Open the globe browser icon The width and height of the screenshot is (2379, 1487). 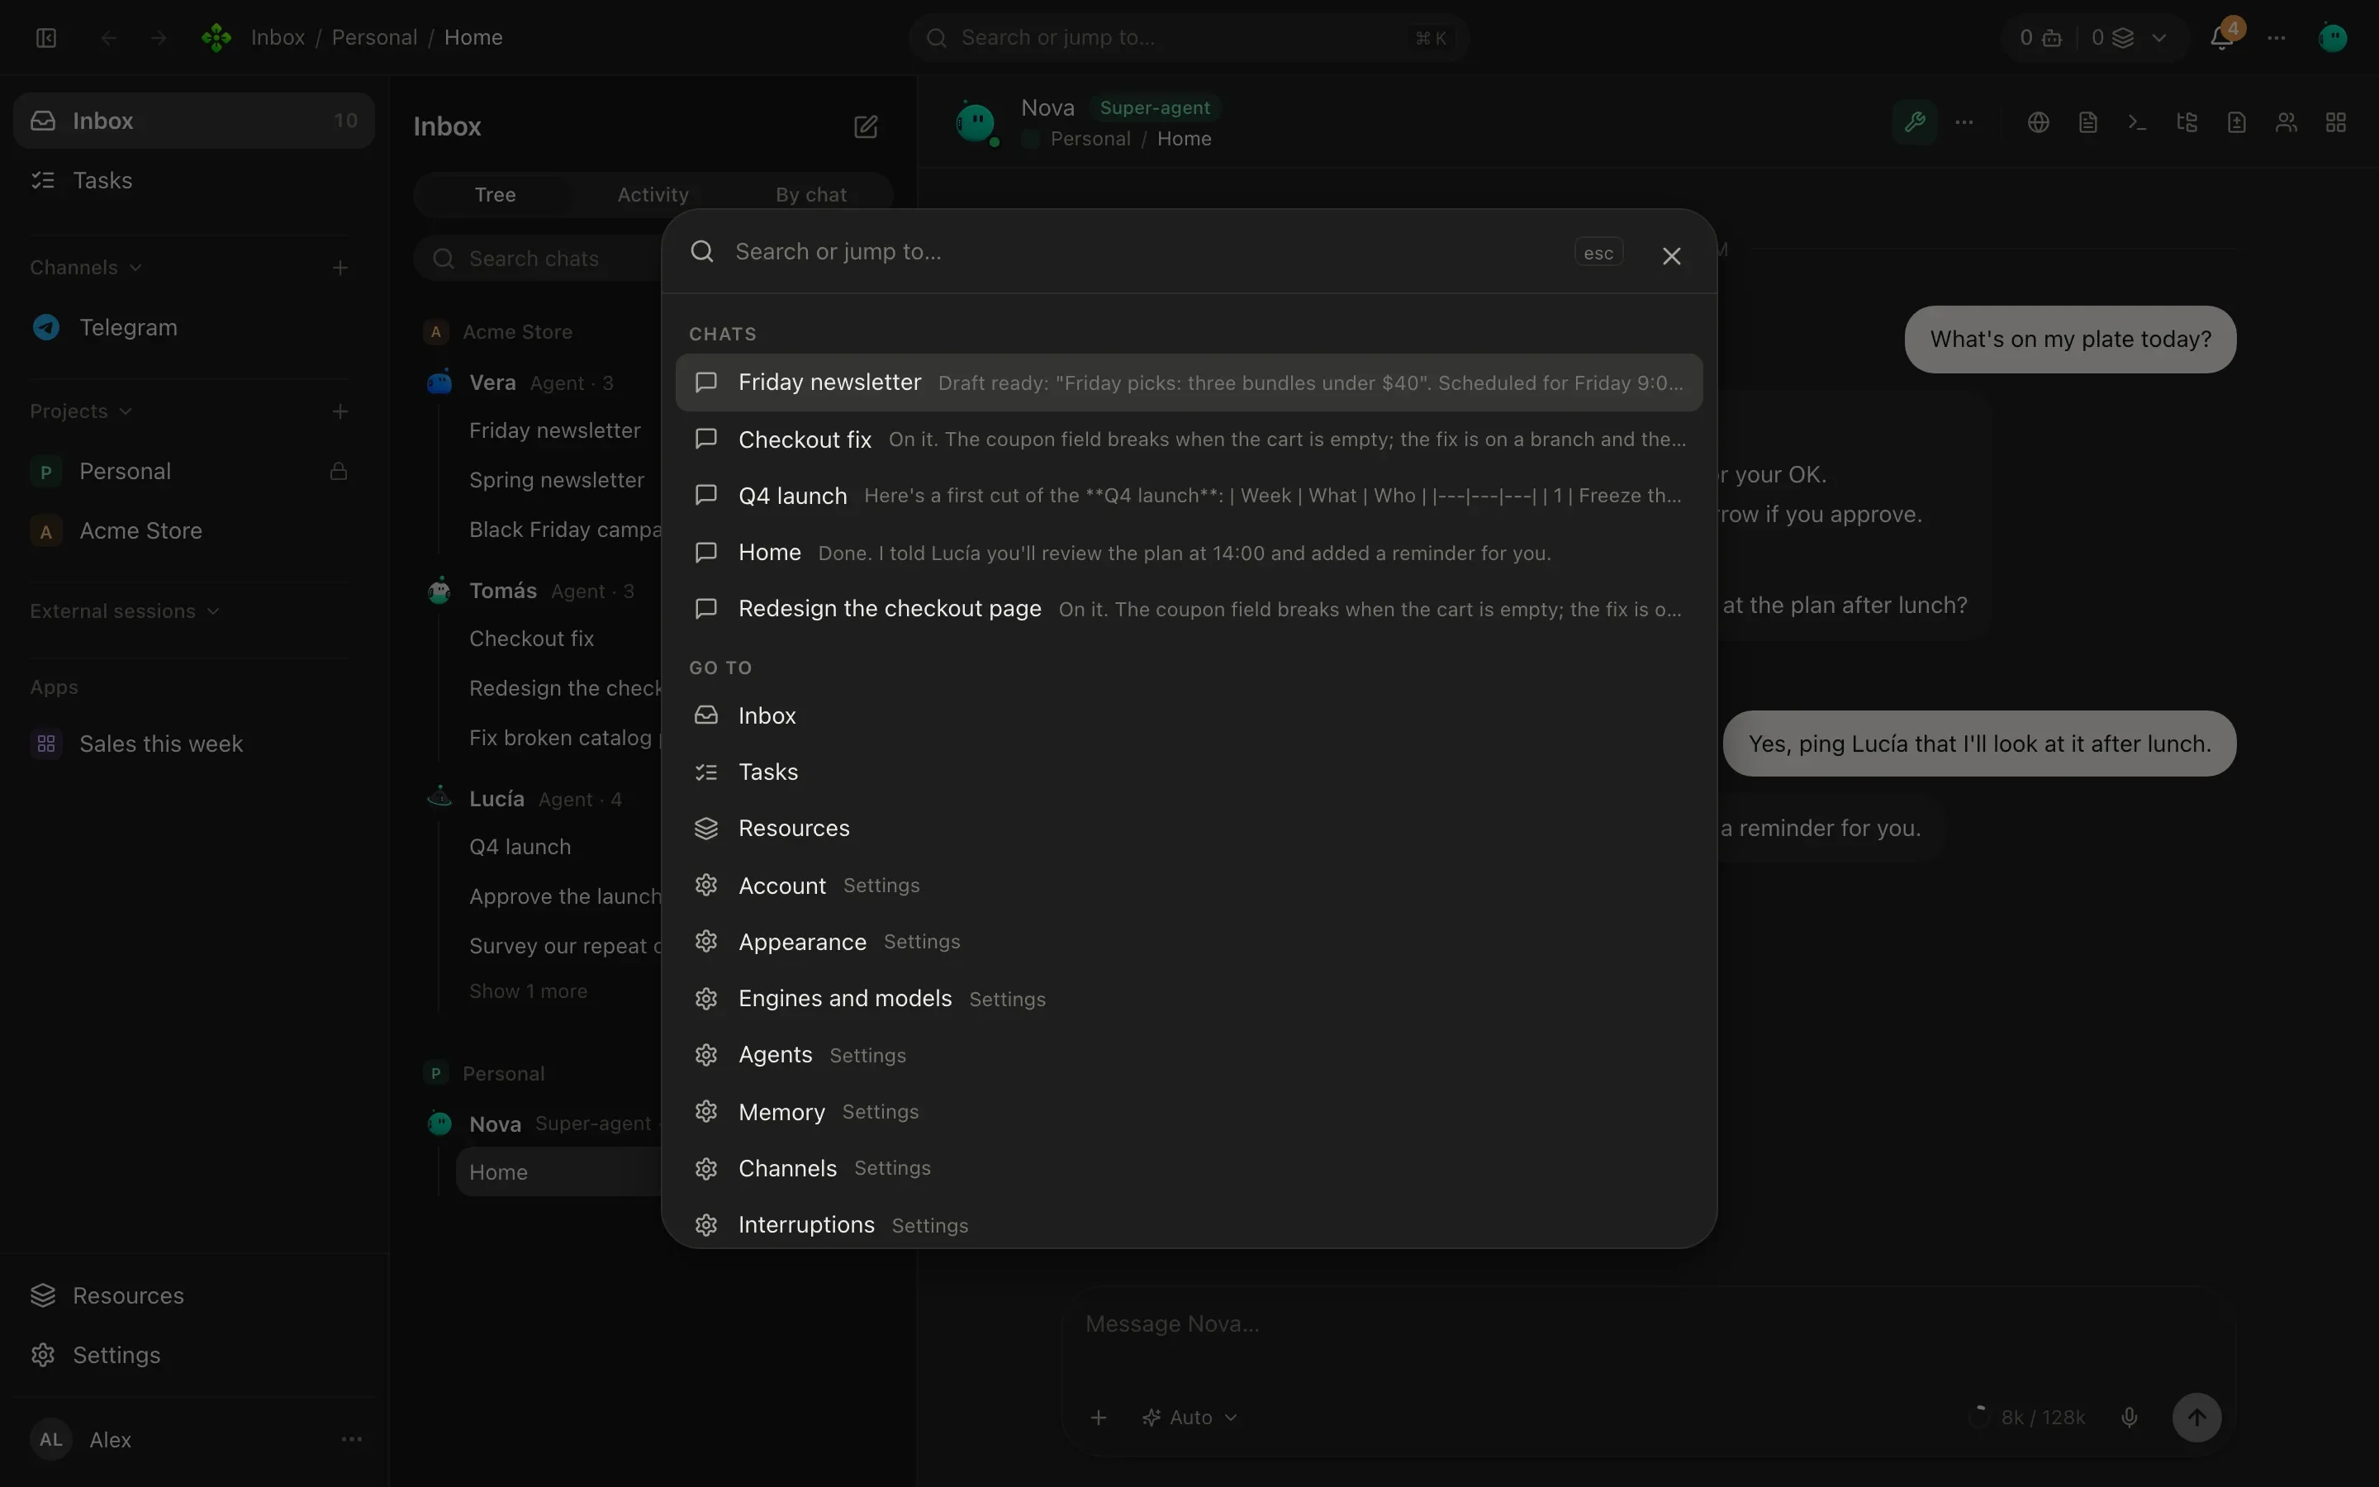(x=2038, y=122)
